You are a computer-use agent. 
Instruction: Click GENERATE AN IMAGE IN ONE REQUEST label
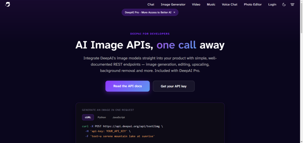(108, 110)
